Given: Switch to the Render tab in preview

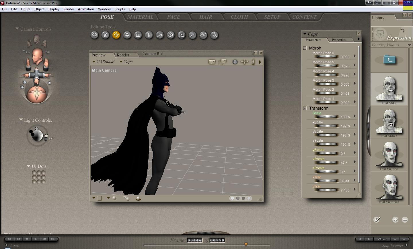Looking at the screenshot, I should pyautogui.click(x=123, y=55).
